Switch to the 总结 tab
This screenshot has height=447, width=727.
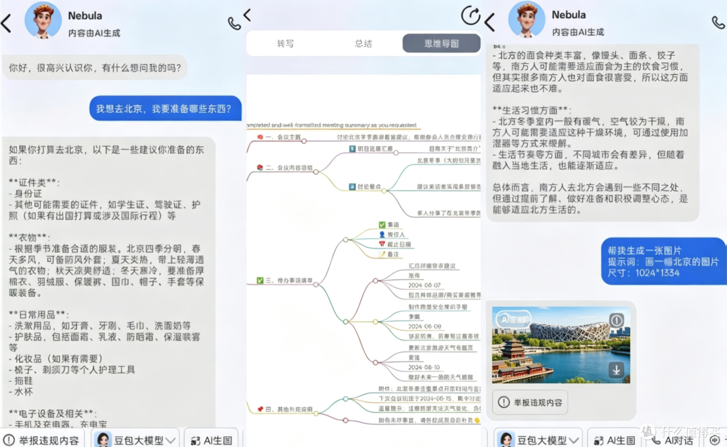[363, 44]
